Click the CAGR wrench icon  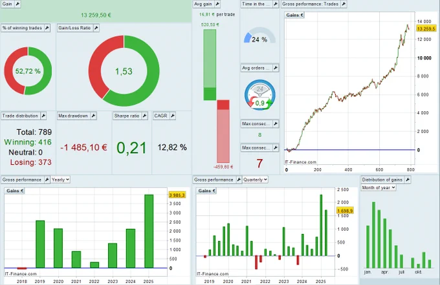pyautogui.click(x=173, y=116)
